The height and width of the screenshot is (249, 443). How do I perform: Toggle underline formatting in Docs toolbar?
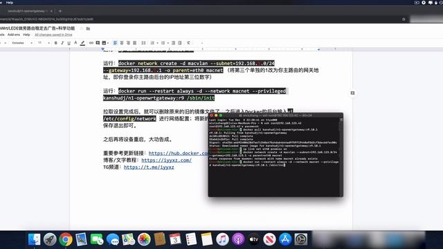(69, 43)
